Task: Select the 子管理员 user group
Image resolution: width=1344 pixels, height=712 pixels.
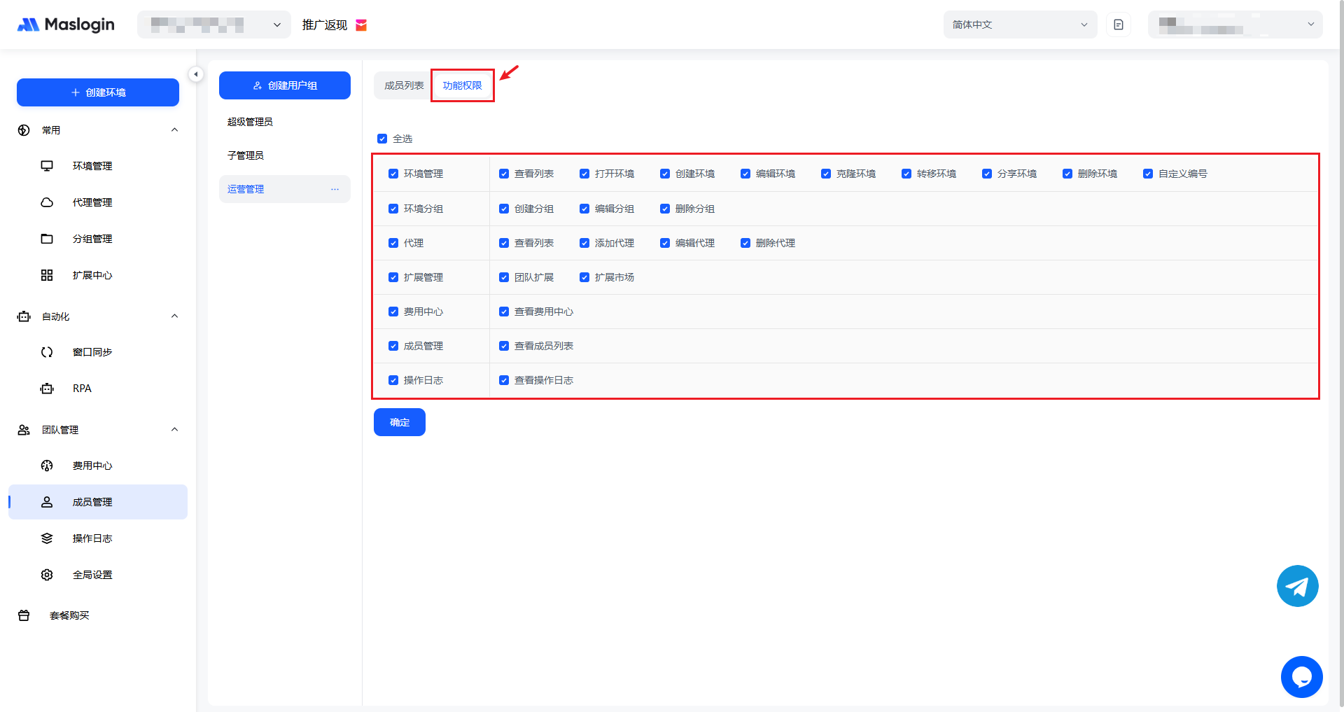Action: tap(246, 155)
